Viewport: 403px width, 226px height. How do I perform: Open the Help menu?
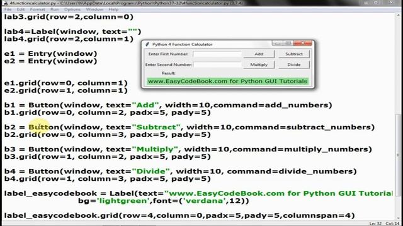[113, 9]
